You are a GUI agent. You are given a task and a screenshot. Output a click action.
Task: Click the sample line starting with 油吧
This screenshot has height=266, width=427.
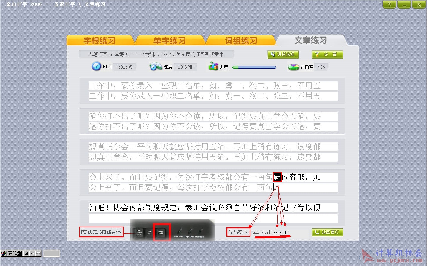(213, 208)
